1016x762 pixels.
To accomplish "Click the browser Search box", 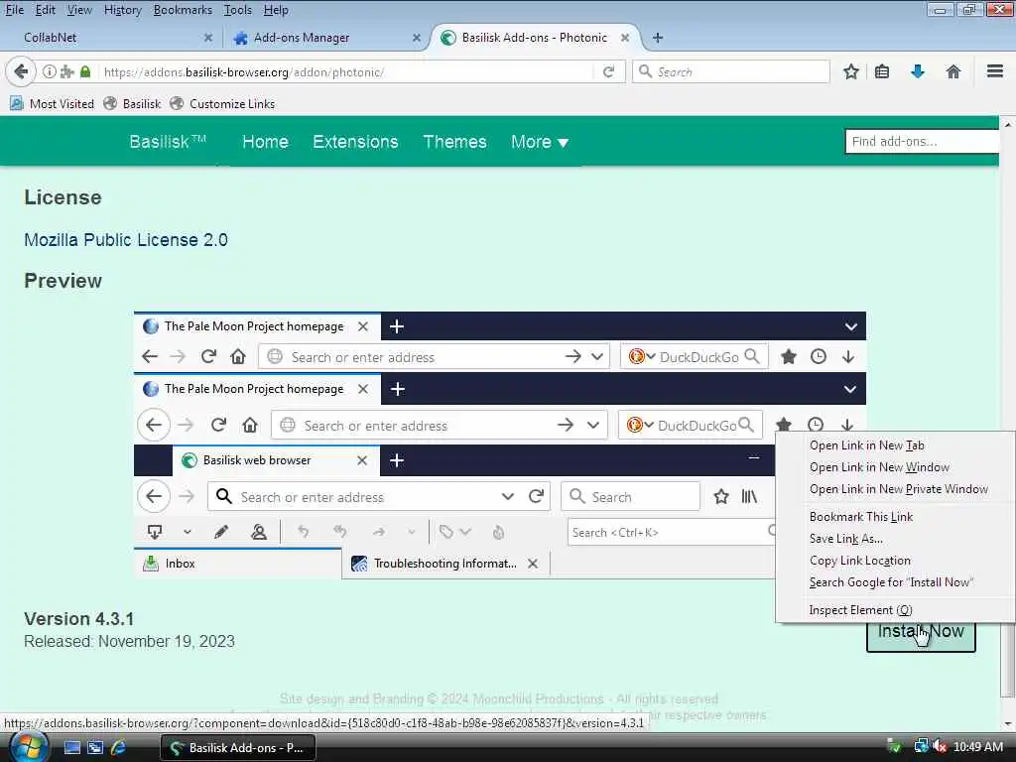I will pyautogui.click(x=731, y=71).
